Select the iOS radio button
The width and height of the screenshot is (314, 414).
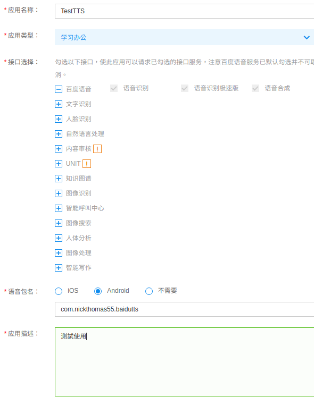59,291
